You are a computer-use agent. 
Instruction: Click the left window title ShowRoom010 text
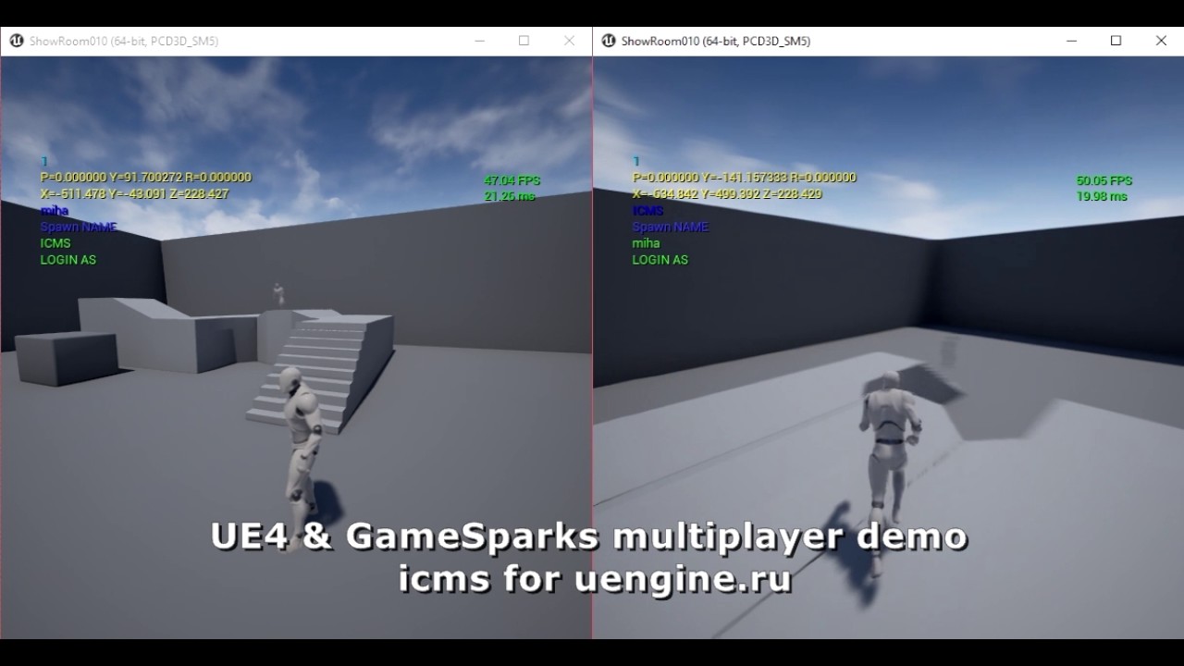pyautogui.click(x=124, y=42)
